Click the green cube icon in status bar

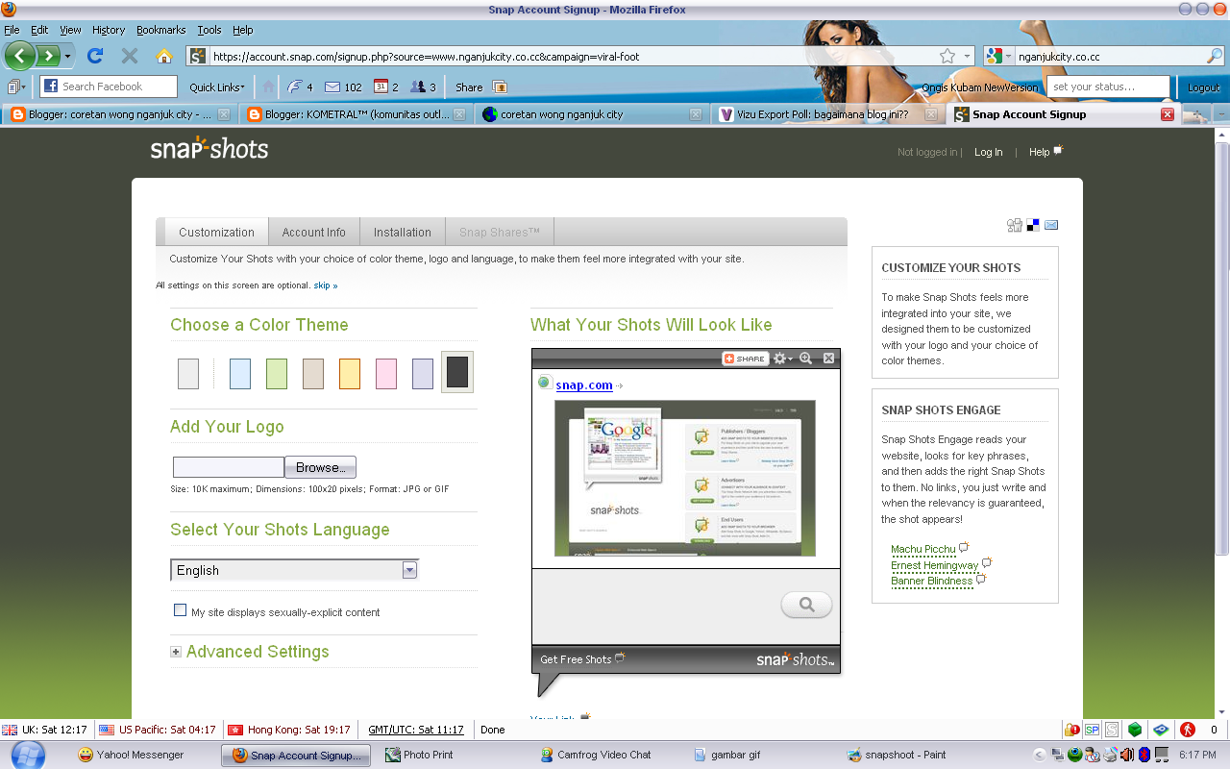(x=1135, y=730)
